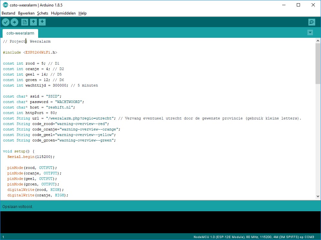Open the Schets menu

click(x=43, y=13)
